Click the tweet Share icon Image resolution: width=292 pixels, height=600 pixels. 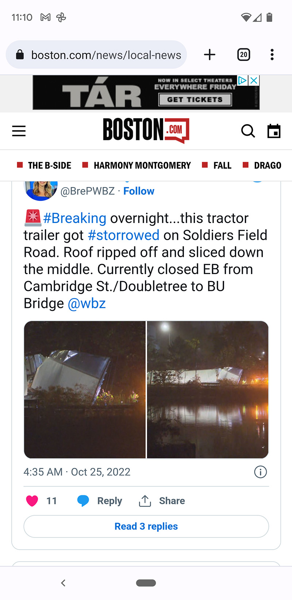145,501
